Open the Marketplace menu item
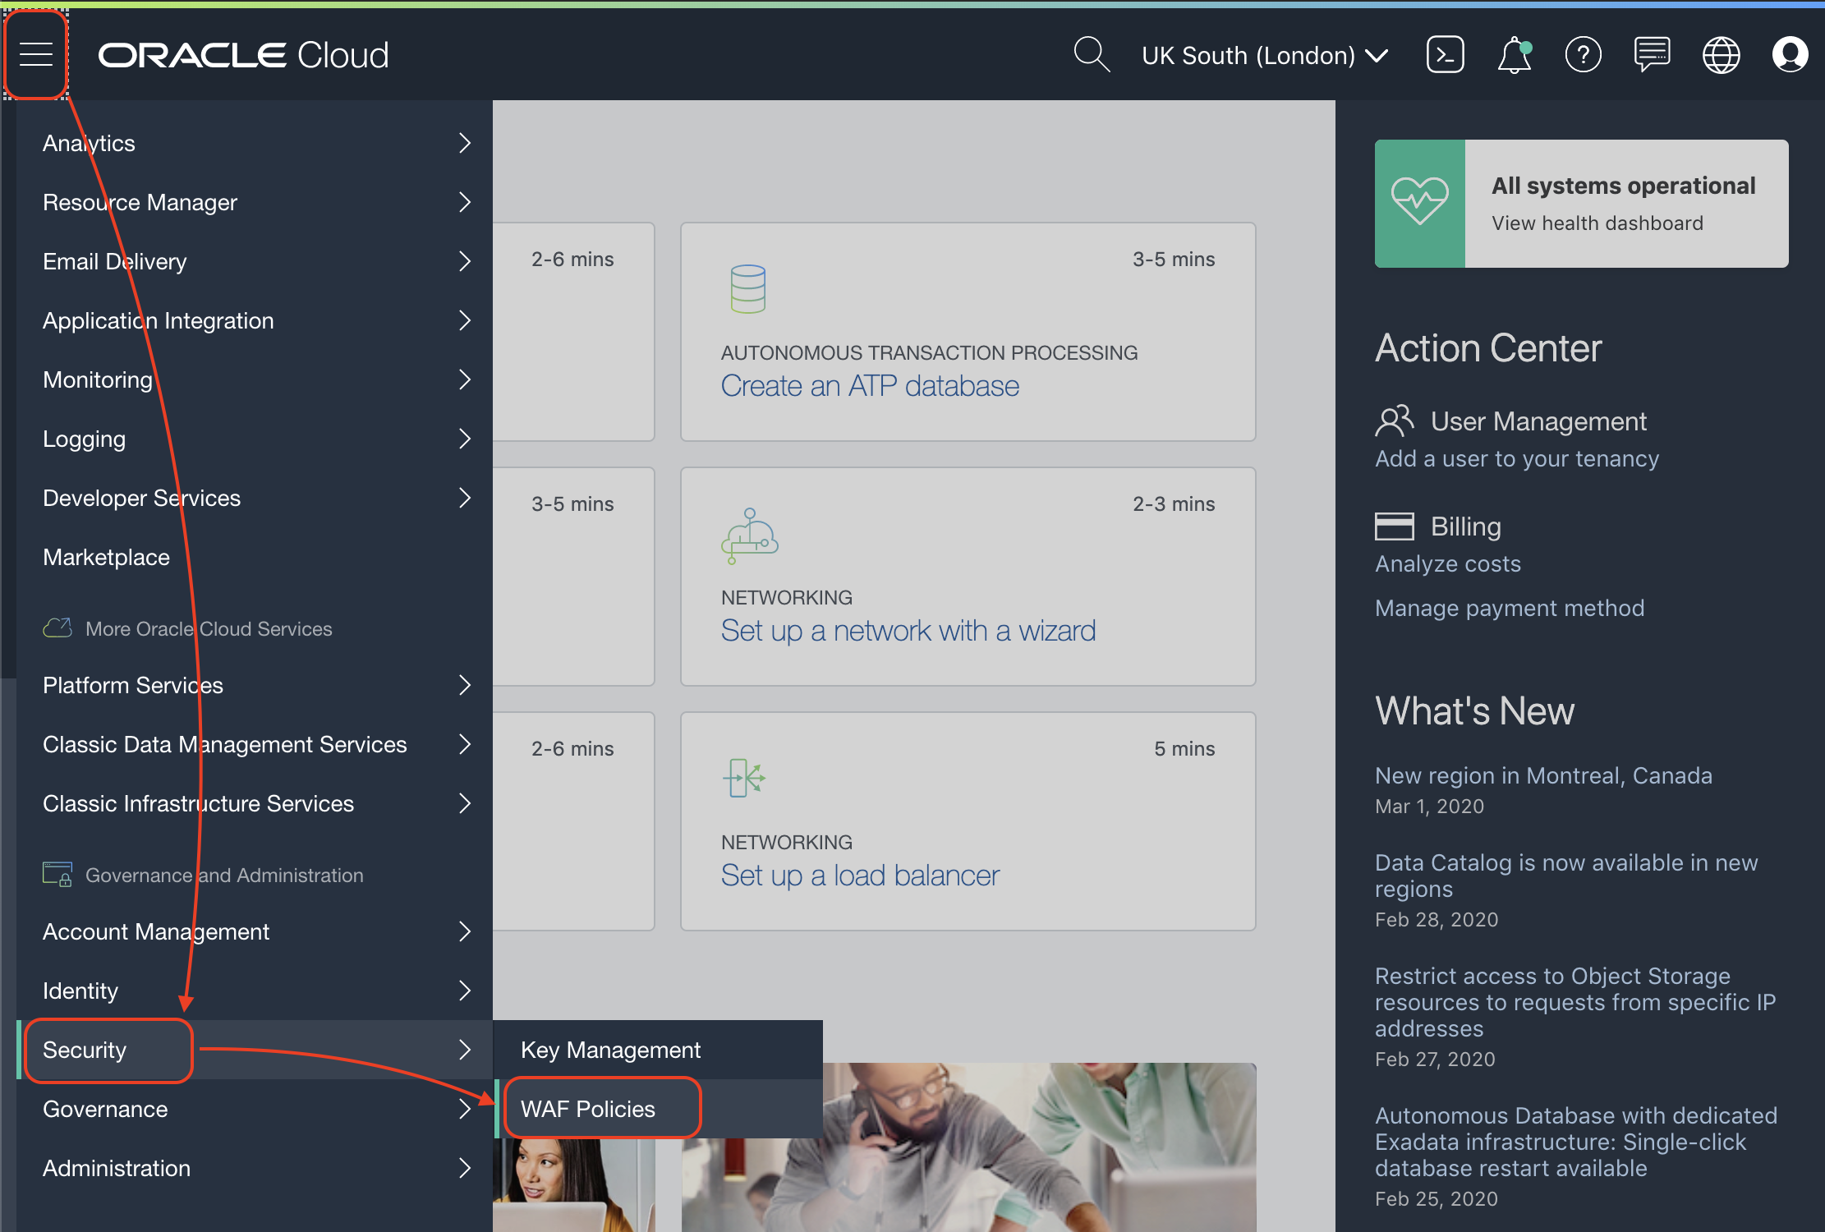 coord(107,557)
